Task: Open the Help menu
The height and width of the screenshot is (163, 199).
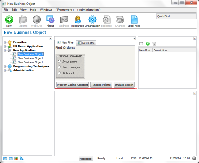Action: tap(33, 10)
